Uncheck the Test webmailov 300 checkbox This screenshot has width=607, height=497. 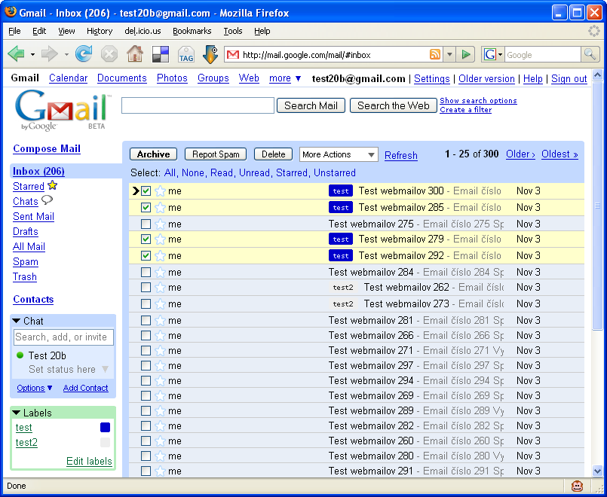tap(146, 191)
